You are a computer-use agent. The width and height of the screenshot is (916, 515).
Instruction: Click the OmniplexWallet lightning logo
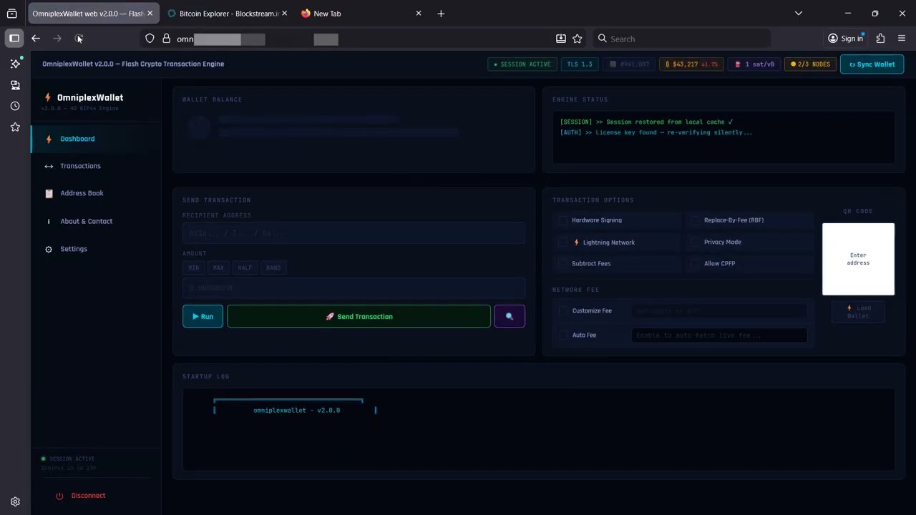48,97
